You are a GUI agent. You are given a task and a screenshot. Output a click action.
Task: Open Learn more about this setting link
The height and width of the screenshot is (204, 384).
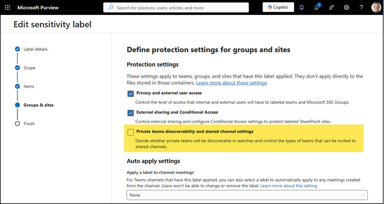tap(289, 186)
